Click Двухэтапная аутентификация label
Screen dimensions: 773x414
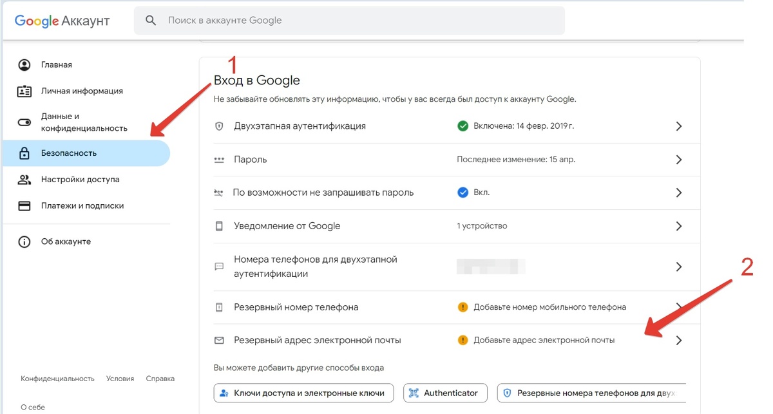point(300,126)
